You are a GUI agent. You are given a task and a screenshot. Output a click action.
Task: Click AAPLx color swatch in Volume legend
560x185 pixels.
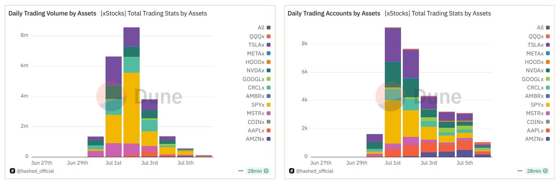pos(268,131)
